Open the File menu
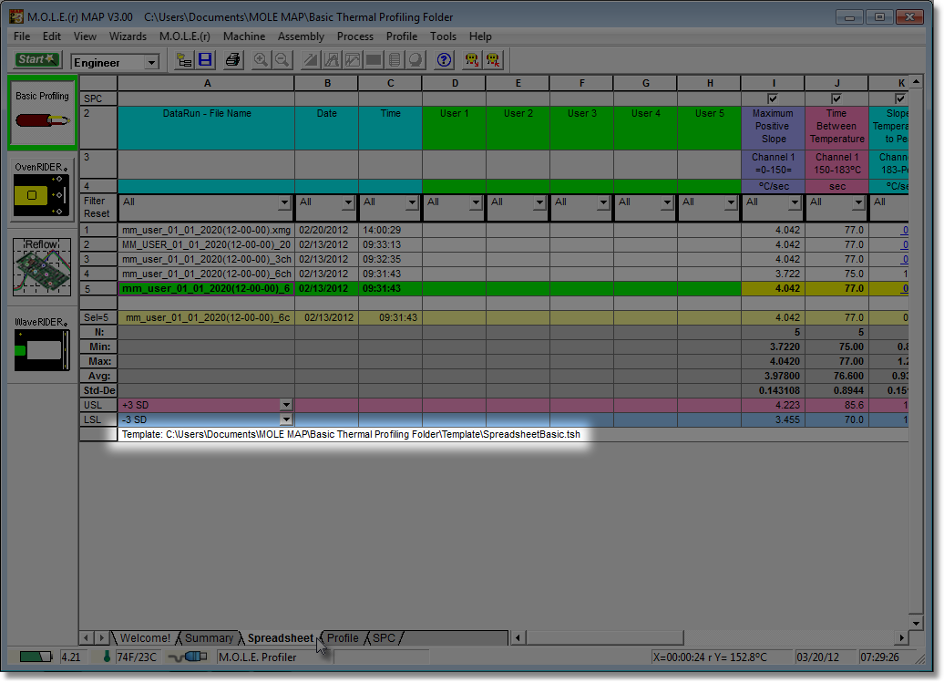The image size is (944, 683). (22, 36)
